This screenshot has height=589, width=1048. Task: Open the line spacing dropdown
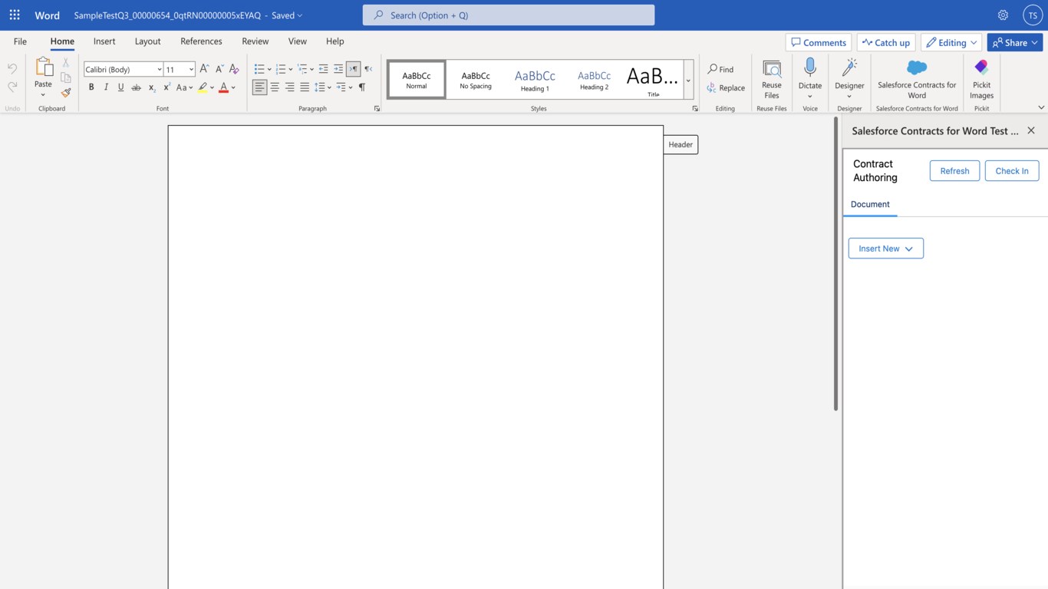[x=323, y=87]
